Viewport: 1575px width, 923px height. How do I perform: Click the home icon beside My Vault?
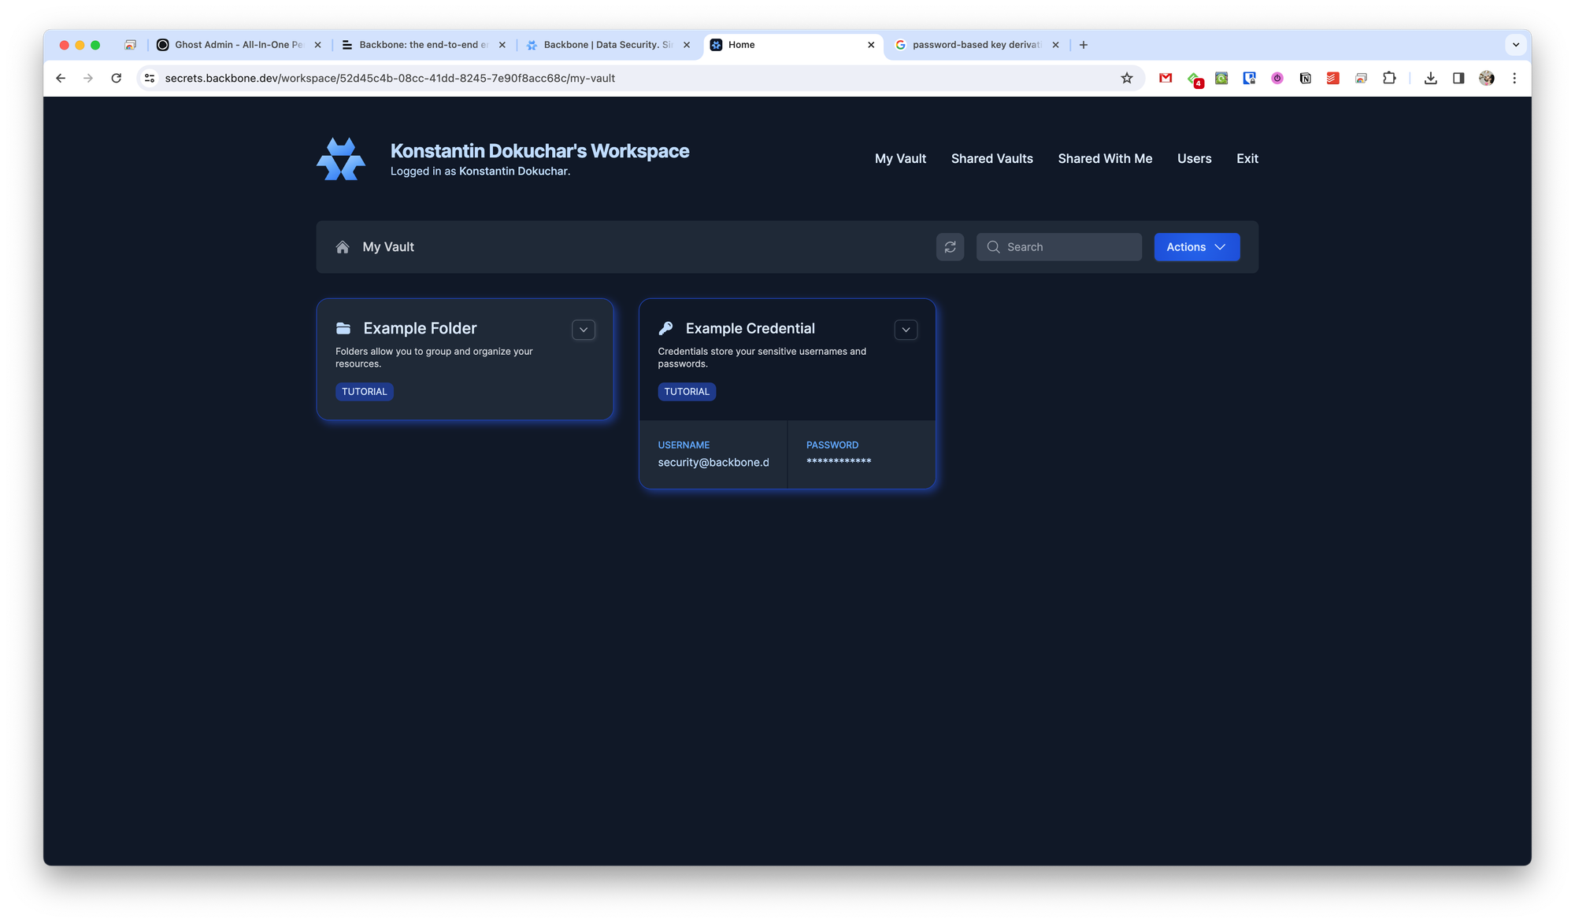[343, 247]
